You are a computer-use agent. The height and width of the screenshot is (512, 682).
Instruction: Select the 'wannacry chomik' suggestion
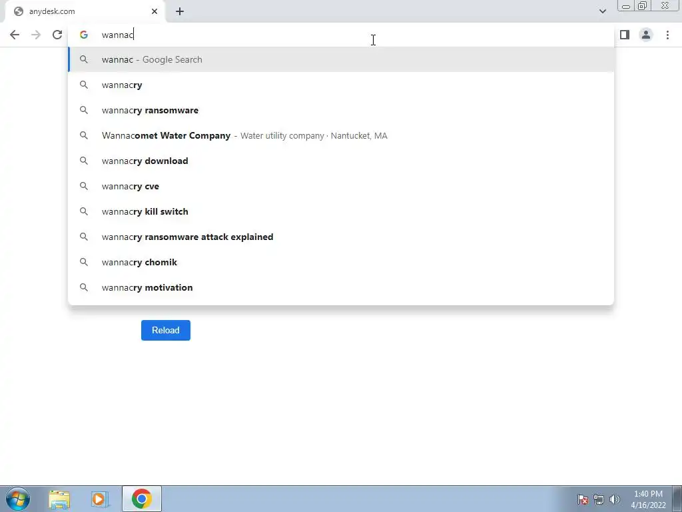[341, 262]
